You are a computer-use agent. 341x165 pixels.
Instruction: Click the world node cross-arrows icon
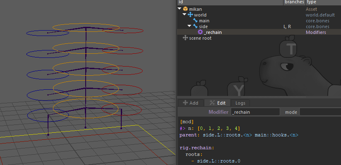(x=190, y=15)
